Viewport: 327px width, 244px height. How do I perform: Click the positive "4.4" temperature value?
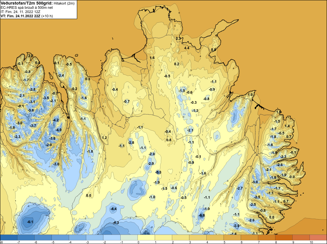tap(187, 48)
